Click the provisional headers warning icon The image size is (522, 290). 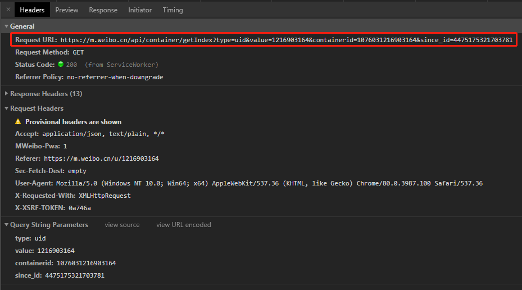(18, 121)
